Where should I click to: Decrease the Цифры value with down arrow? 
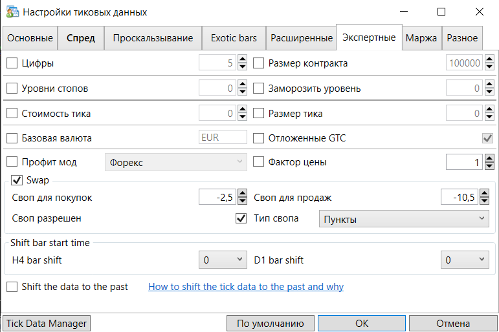pos(243,67)
